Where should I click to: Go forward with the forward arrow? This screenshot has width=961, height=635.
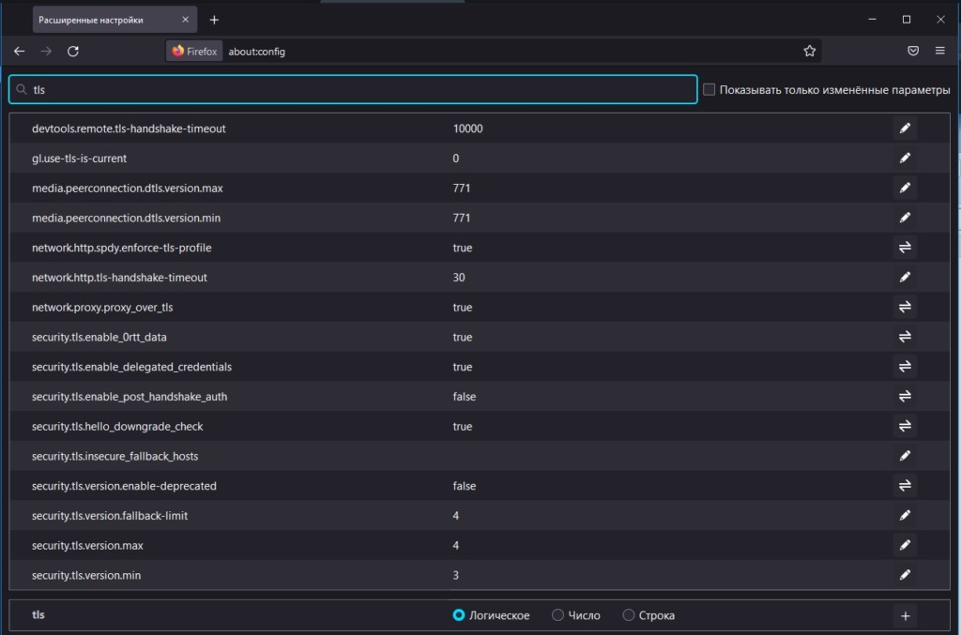click(x=46, y=52)
